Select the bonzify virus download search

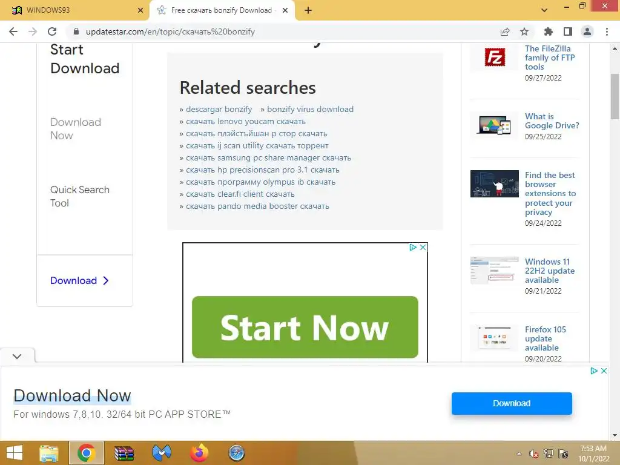pyautogui.click(x=310, y=109)
